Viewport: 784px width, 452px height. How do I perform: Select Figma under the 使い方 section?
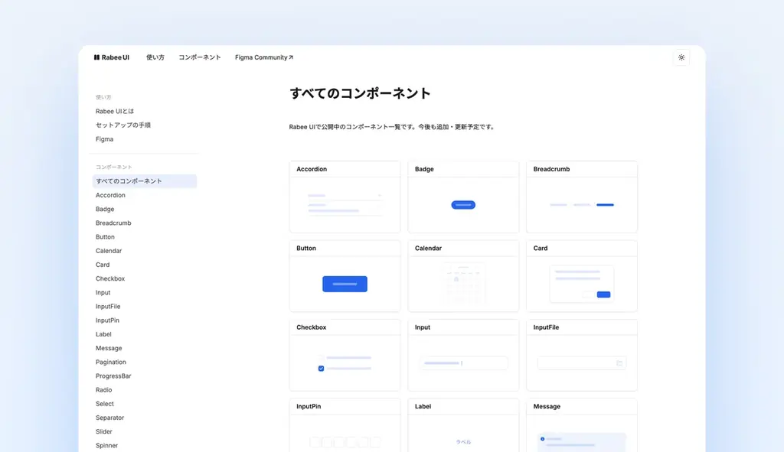(x=103, y=139)
